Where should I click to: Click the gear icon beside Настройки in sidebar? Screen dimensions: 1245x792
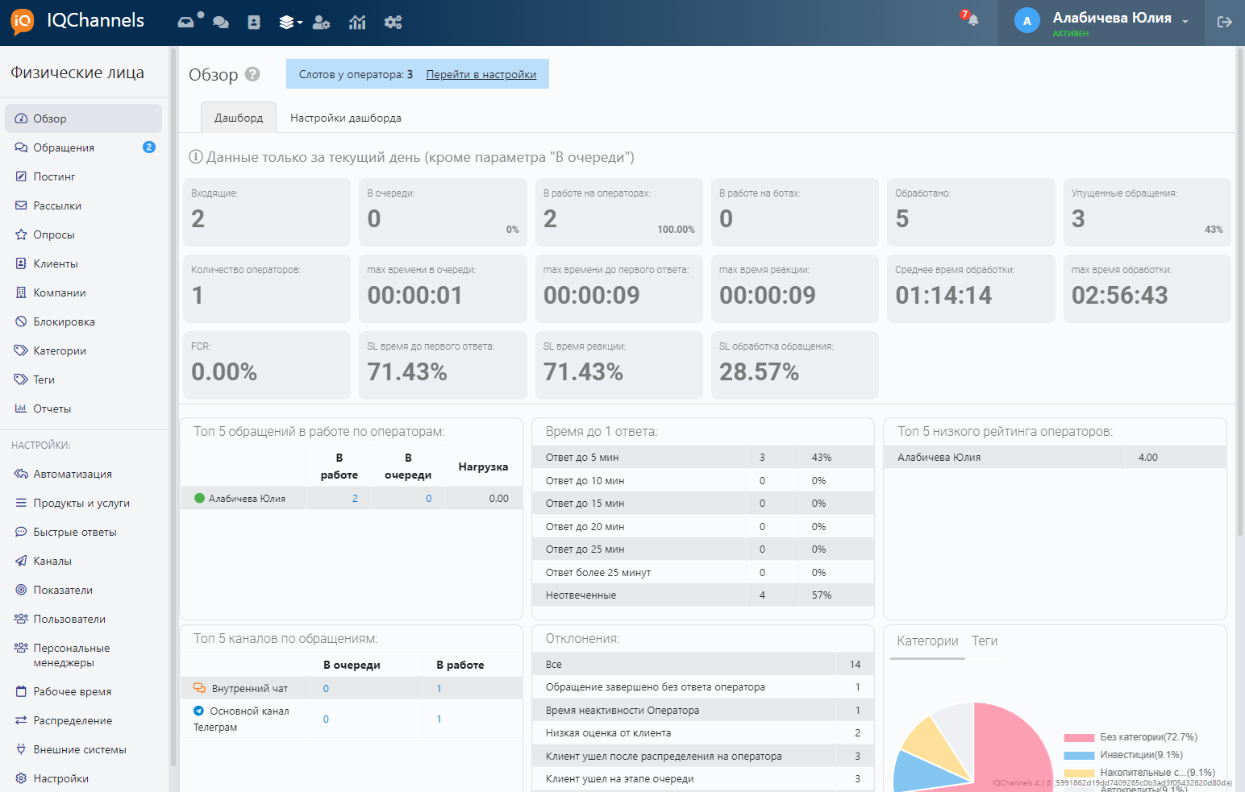pyautogui.click(x=21, y=778)
